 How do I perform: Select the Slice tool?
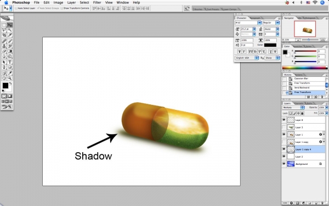tap(10, 35)
